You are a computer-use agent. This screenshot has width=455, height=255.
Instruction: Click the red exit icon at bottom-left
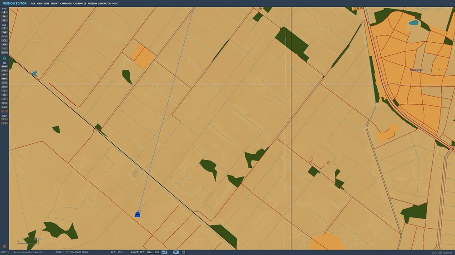click(5, 246)
